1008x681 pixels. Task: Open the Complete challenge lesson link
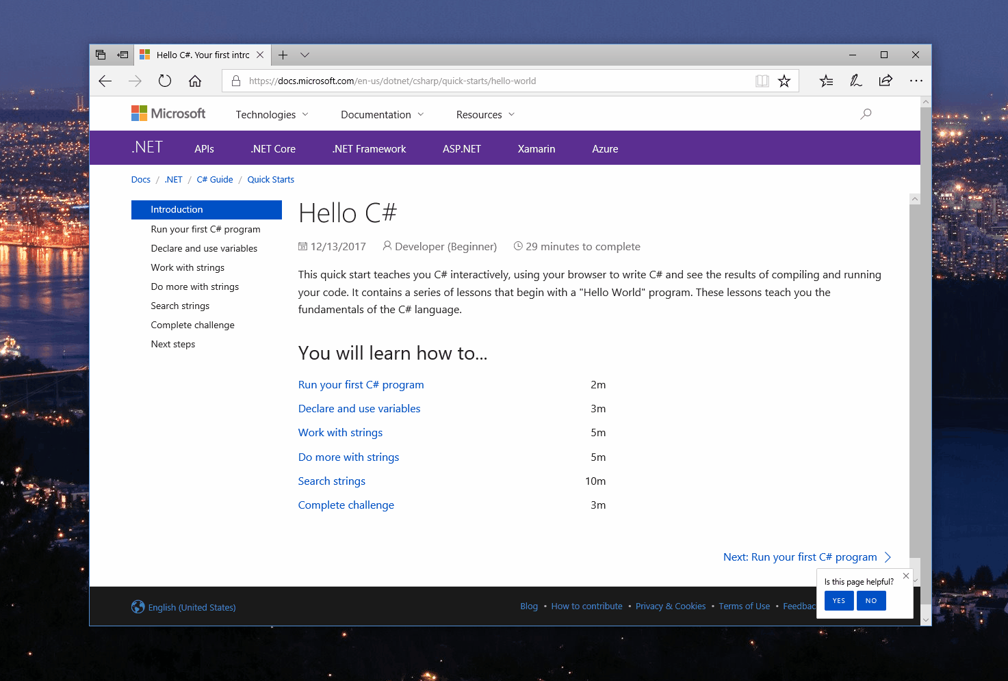coord(346,505)
